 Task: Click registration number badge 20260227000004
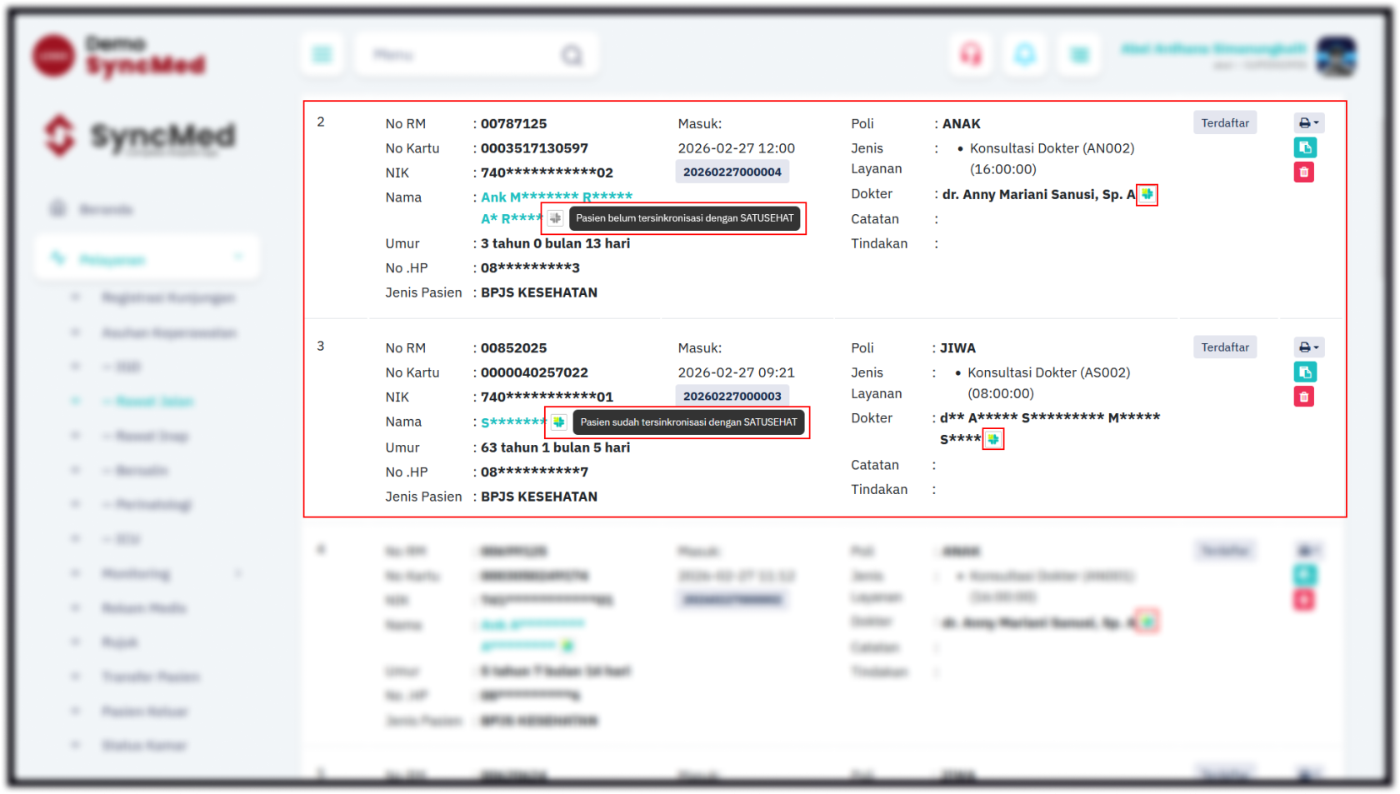click(732, 172)
